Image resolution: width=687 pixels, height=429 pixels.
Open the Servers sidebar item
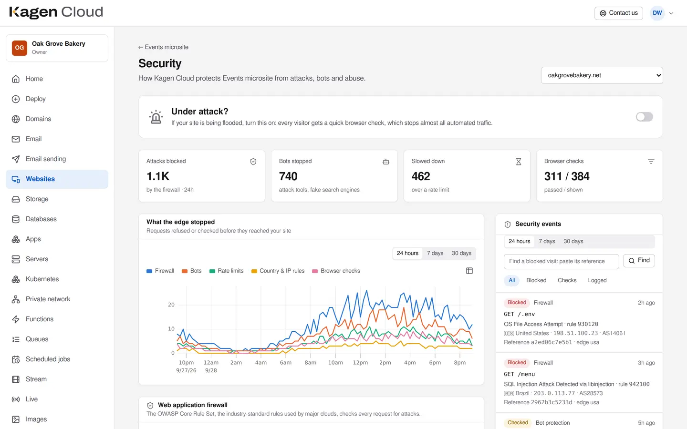tap(57, 259)
